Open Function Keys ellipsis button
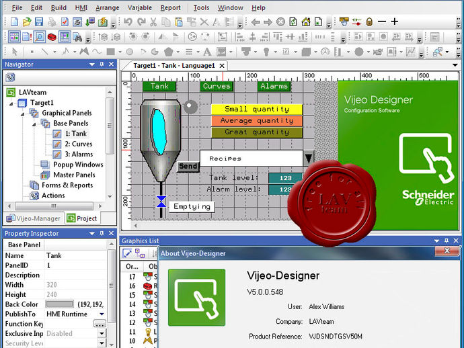Viewport: 464px width, 348px height. (x=100, y=324)
